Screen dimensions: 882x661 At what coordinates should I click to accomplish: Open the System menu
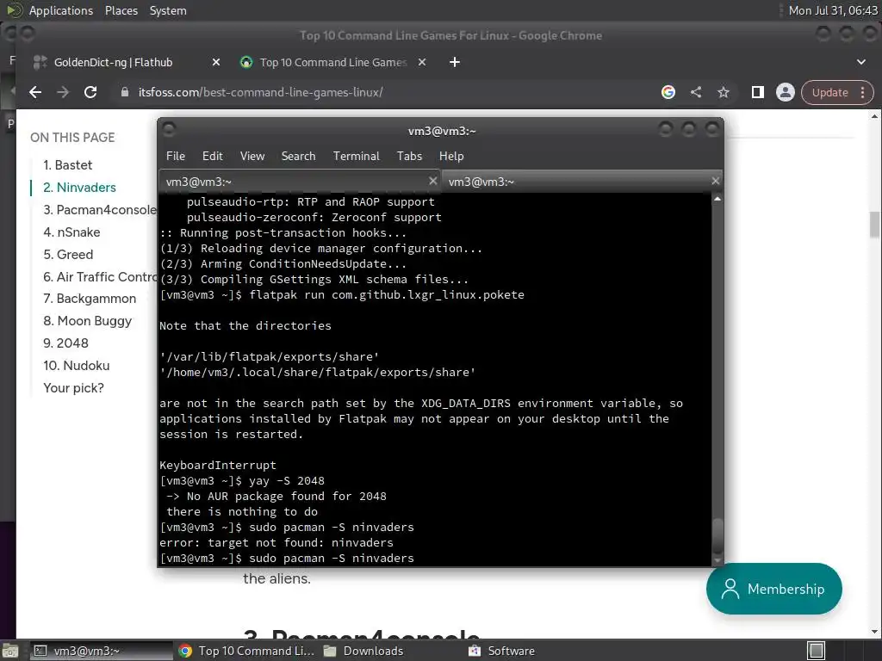168,10
